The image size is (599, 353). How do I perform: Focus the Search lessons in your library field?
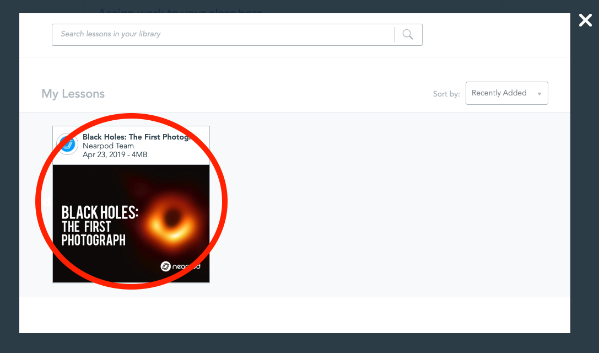coord(220,34)
